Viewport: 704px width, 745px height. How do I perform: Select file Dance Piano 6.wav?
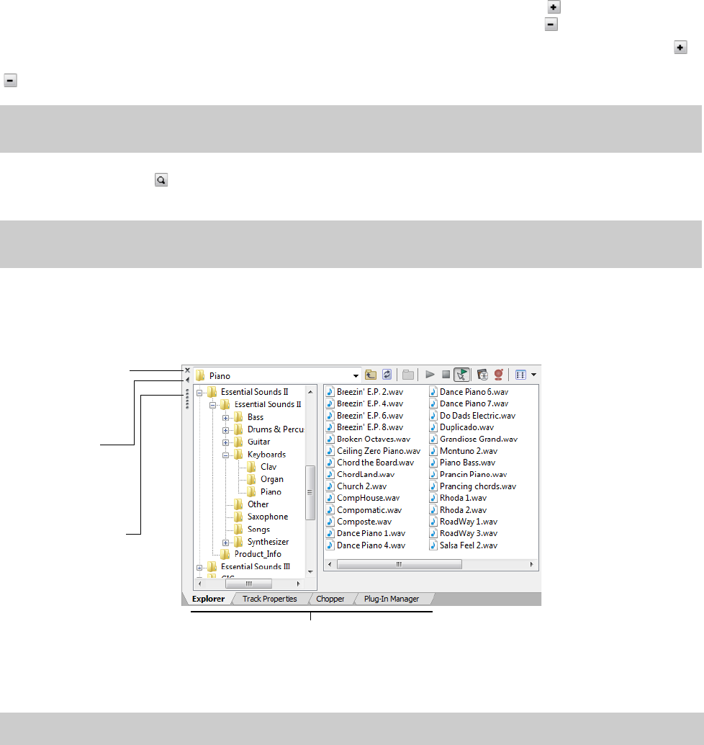click(x=469, y=392)
